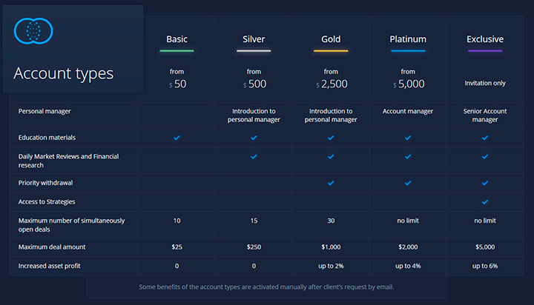
Task: Click the Senior Account manager text
Action: [485, 115]
